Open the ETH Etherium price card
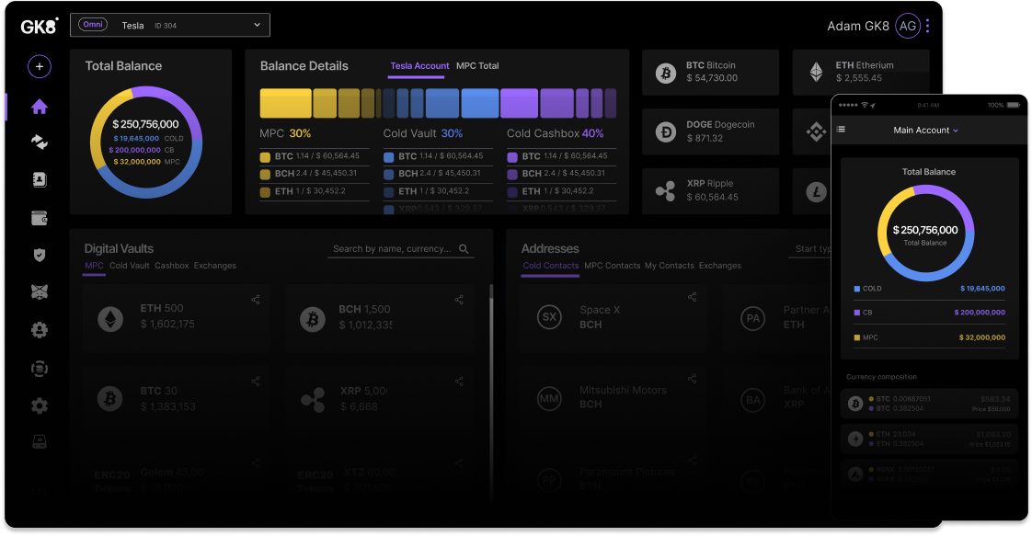 click(x=861, y=73)
